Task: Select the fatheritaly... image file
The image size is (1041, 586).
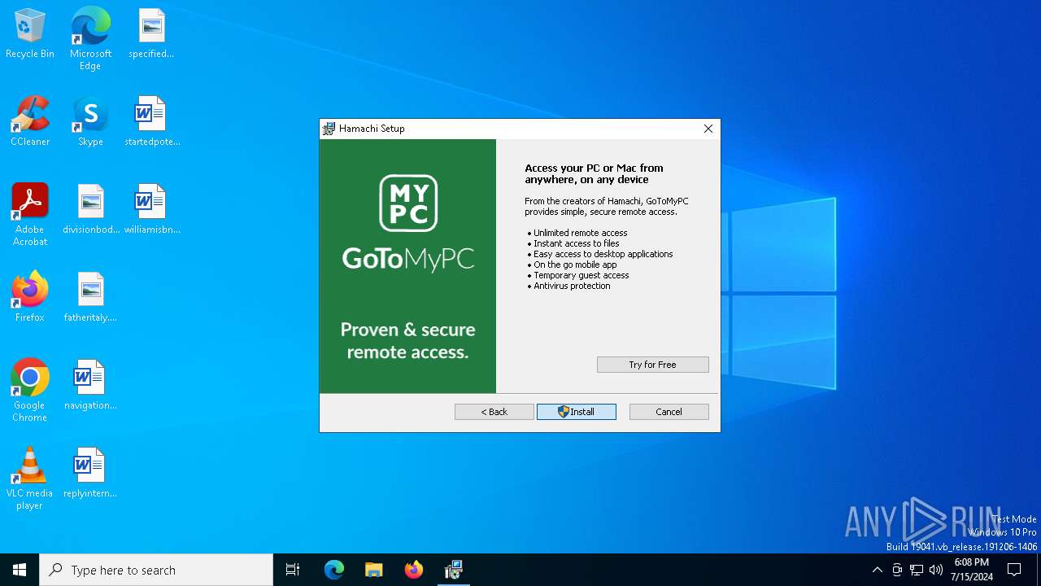Action: pos(90,297)
